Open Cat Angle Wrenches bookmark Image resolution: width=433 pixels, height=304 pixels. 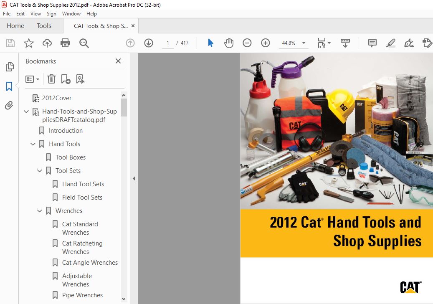coord(90,263)
